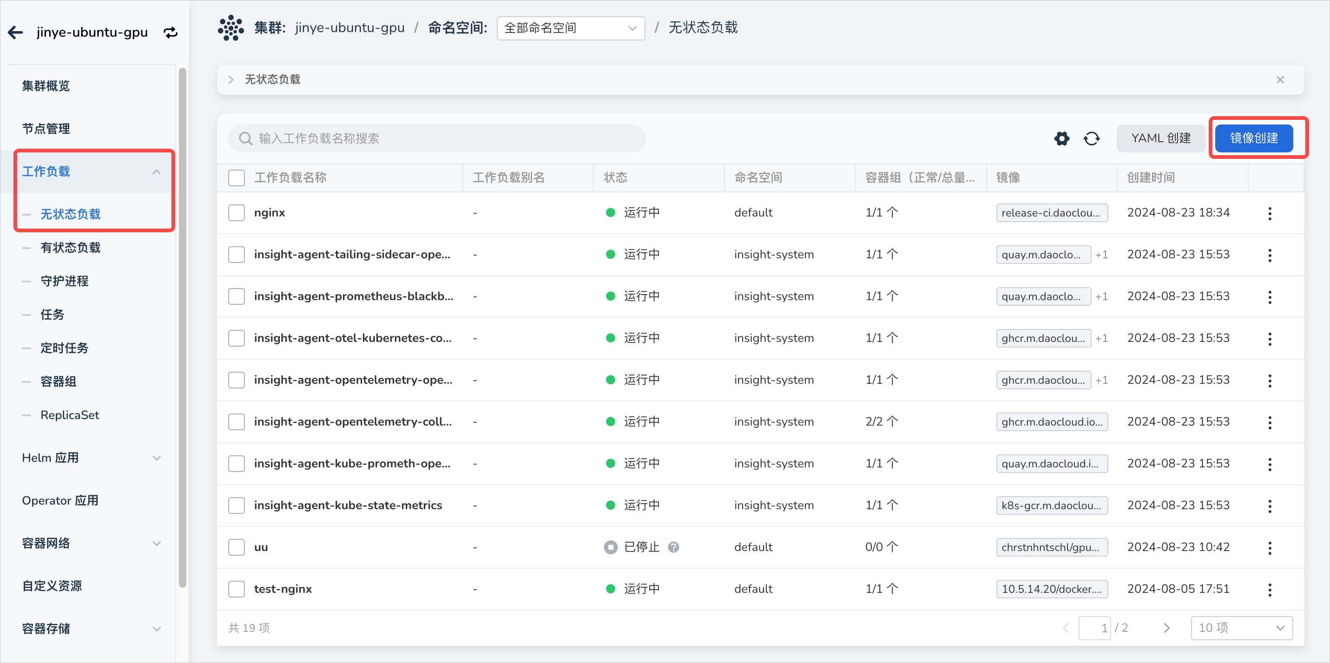
Task: Open 节点管理 in sidebar
Action: click(x=46, y=129)
